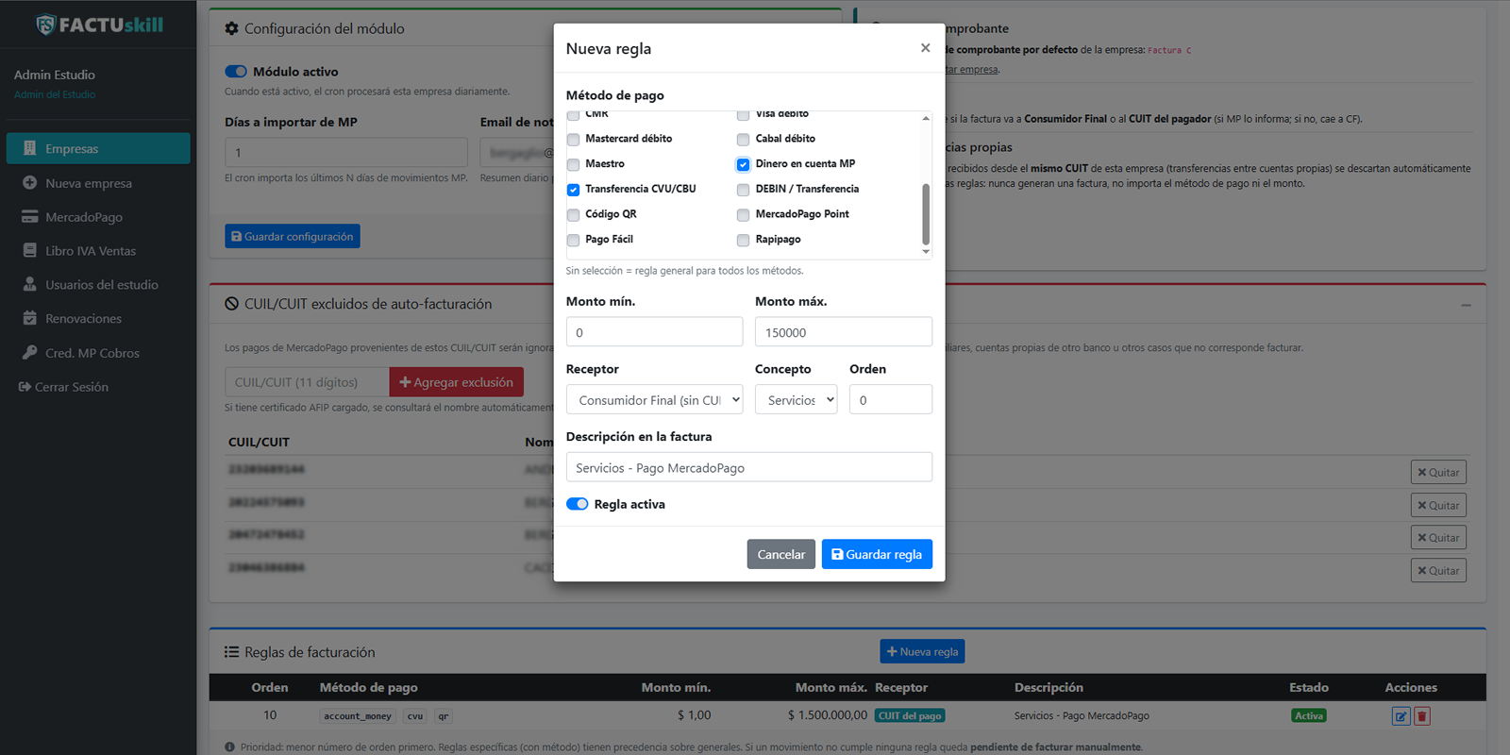Check the Código QR option

[x=573, y=215]
